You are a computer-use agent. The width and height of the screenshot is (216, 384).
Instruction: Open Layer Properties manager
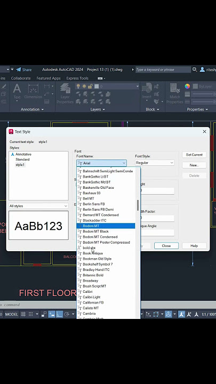pos(65,93)
